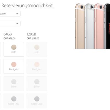This screenshot has width=110, height=110.
Task: Select the 64GB Gold option
Action: [14, 49]
